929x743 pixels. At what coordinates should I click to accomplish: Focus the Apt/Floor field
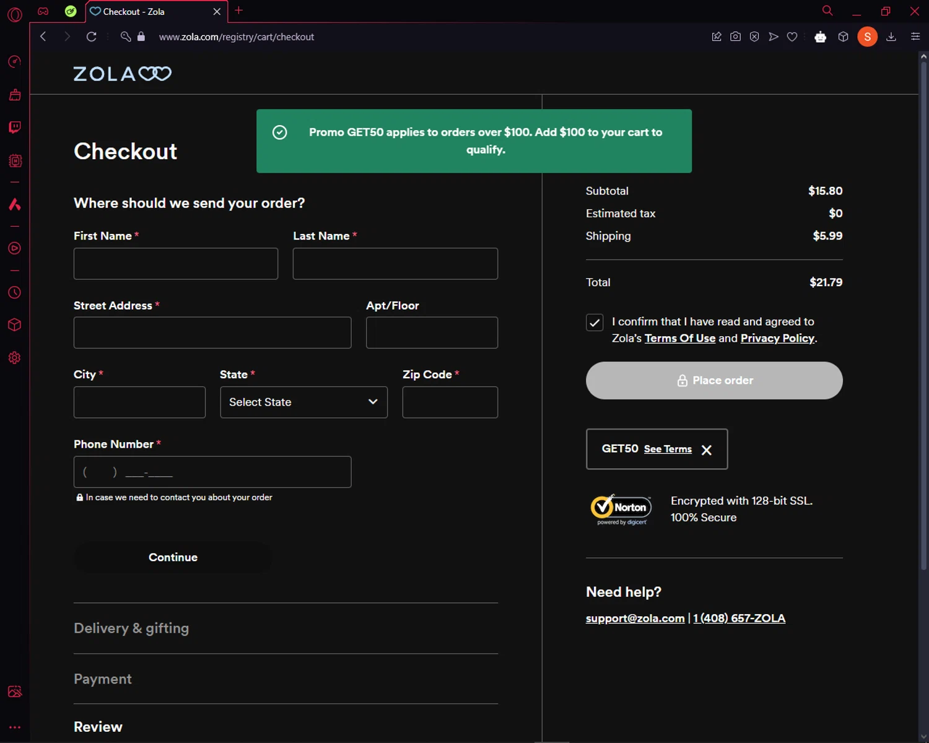432,332
